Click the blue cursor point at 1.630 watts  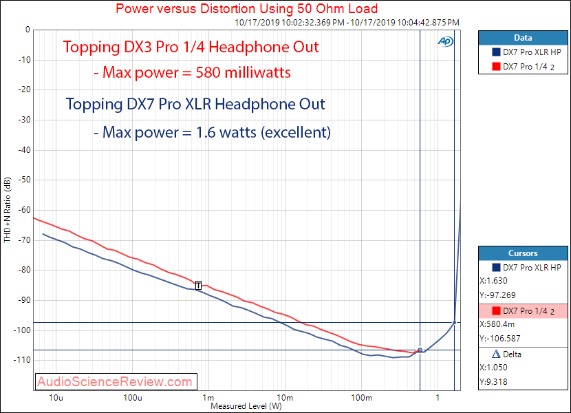click(455, 323)
